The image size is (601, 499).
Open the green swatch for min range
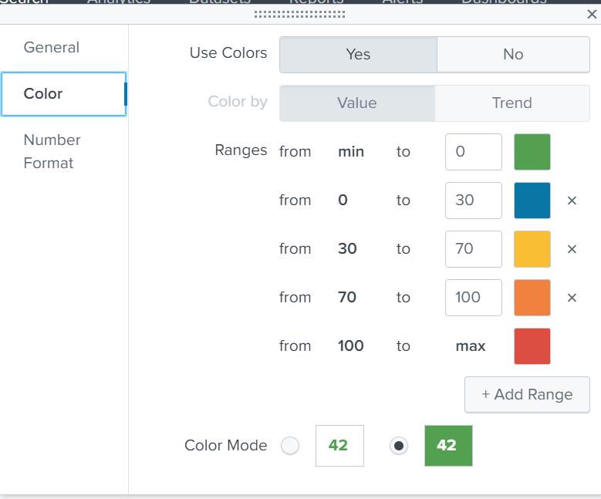pos(532,152)
